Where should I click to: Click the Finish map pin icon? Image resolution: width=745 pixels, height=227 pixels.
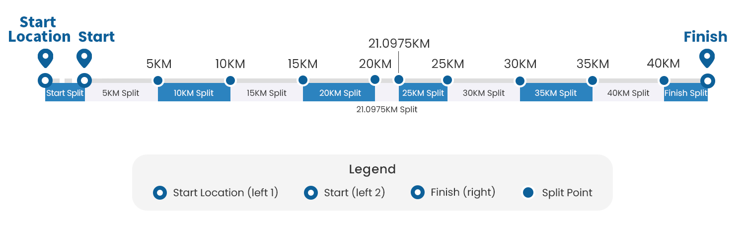[707, 57]
